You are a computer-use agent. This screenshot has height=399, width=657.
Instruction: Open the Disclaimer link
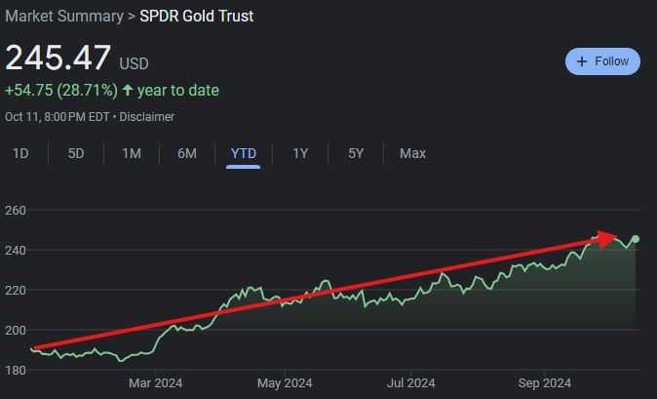(146, 116)
